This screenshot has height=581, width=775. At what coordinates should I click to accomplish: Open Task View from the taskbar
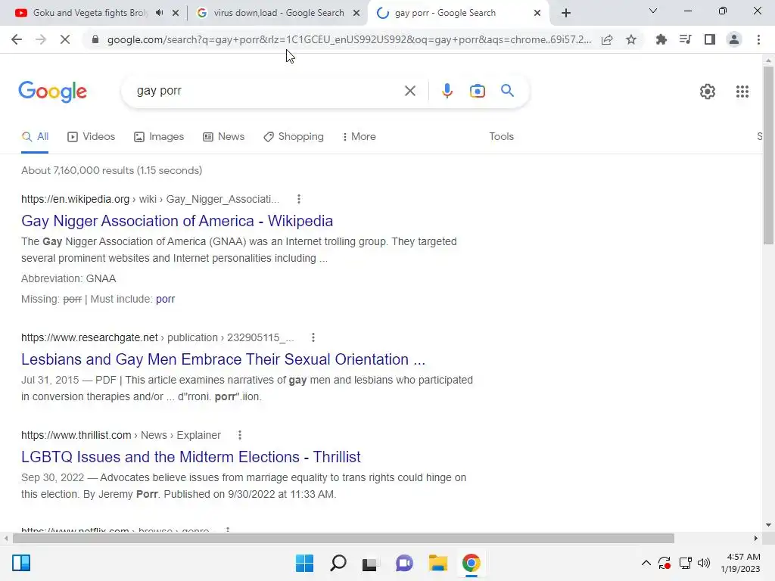tap(369, 563)
